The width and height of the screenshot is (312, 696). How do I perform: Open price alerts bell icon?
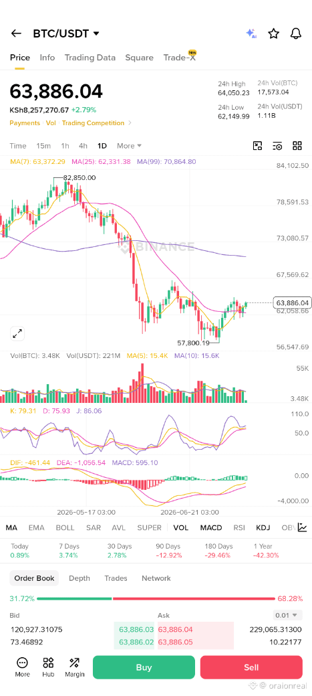point(295,33)
